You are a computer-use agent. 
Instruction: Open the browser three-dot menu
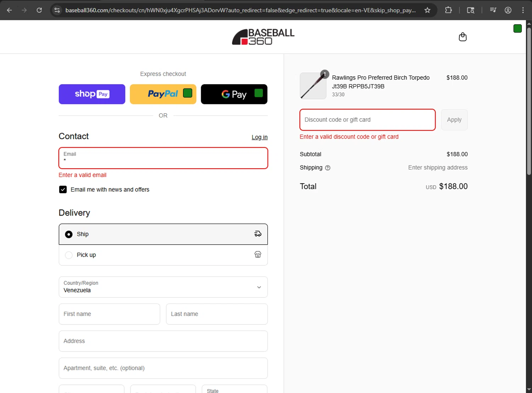523,10
